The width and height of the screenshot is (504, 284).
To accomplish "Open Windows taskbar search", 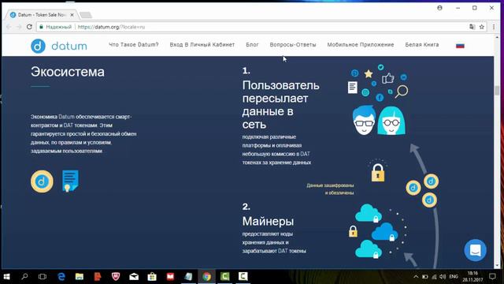I will [24, 277].
